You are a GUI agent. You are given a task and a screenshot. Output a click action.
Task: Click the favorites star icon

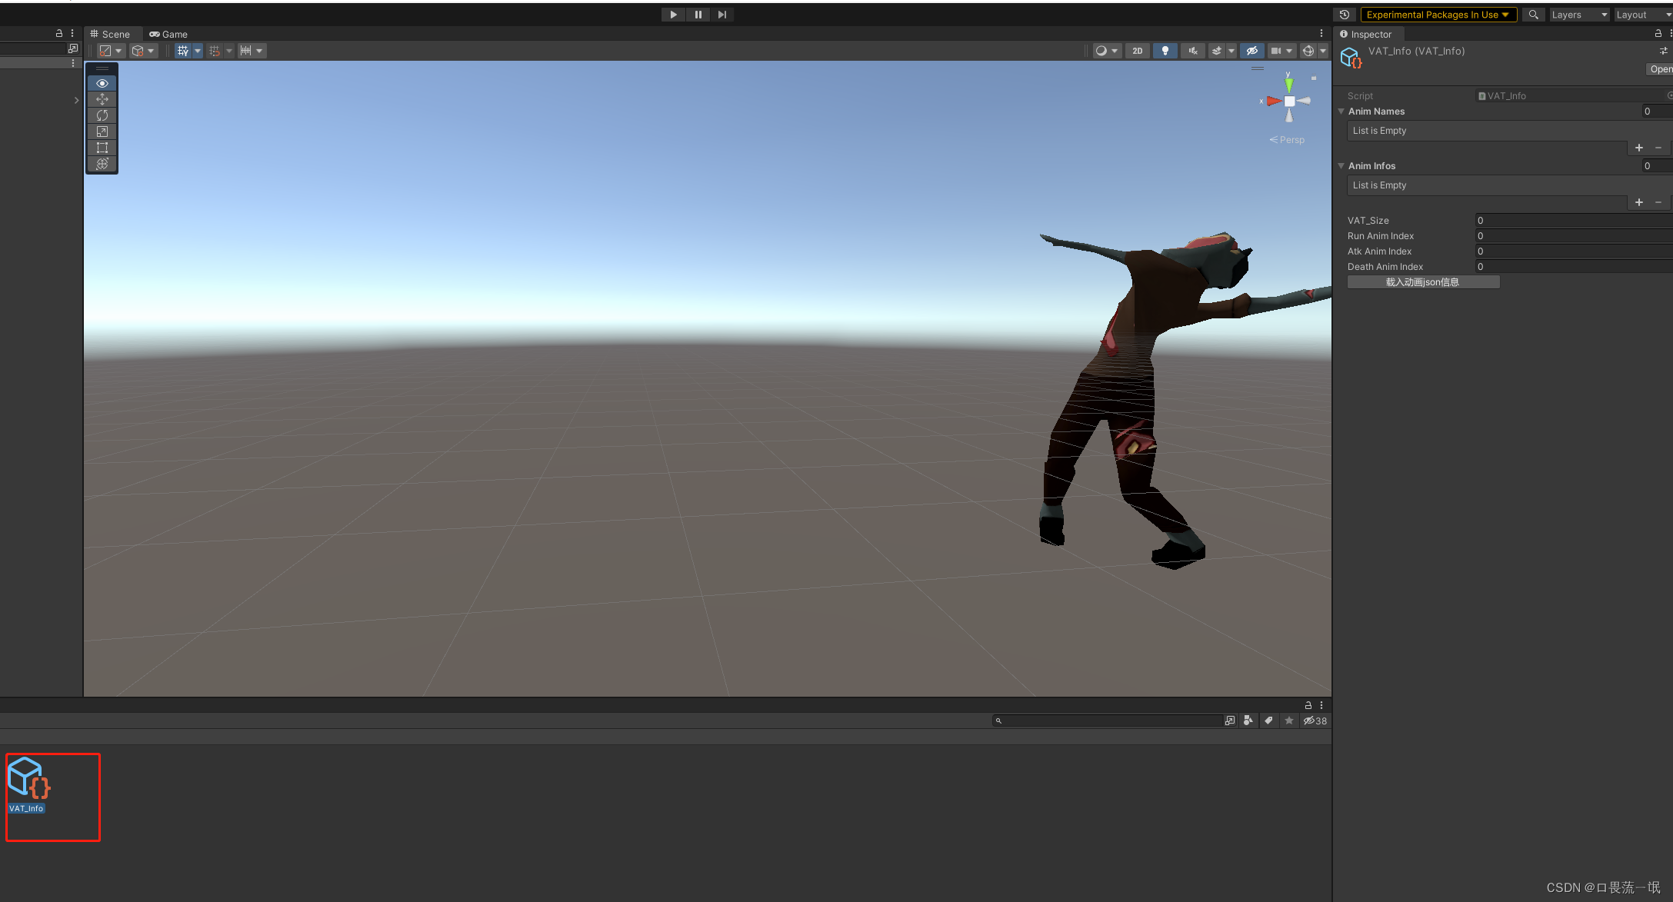click(x=1289, y=721)
